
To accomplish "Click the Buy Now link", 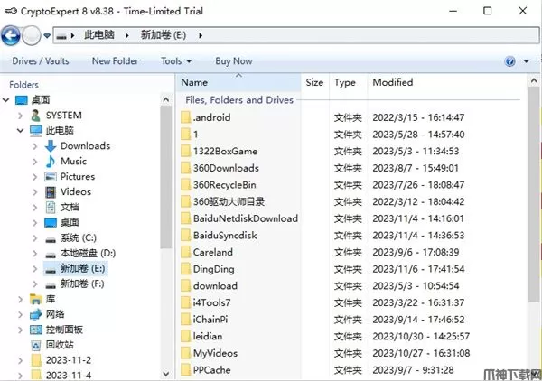I will (234, 61).
